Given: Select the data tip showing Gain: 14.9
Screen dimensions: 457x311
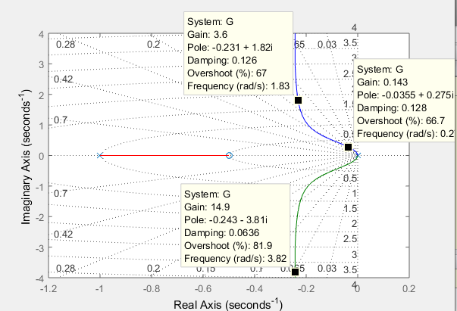Looking at the screenshot, I should coord(236,225).
